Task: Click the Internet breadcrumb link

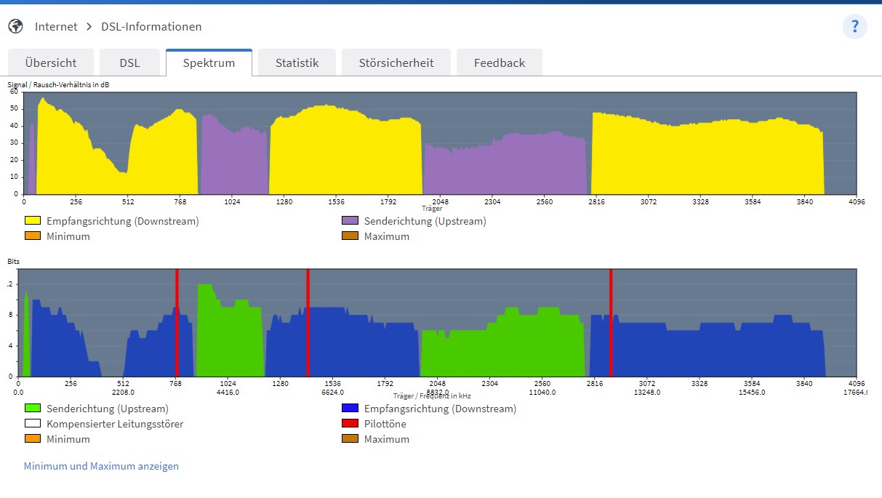Action: 56,27
